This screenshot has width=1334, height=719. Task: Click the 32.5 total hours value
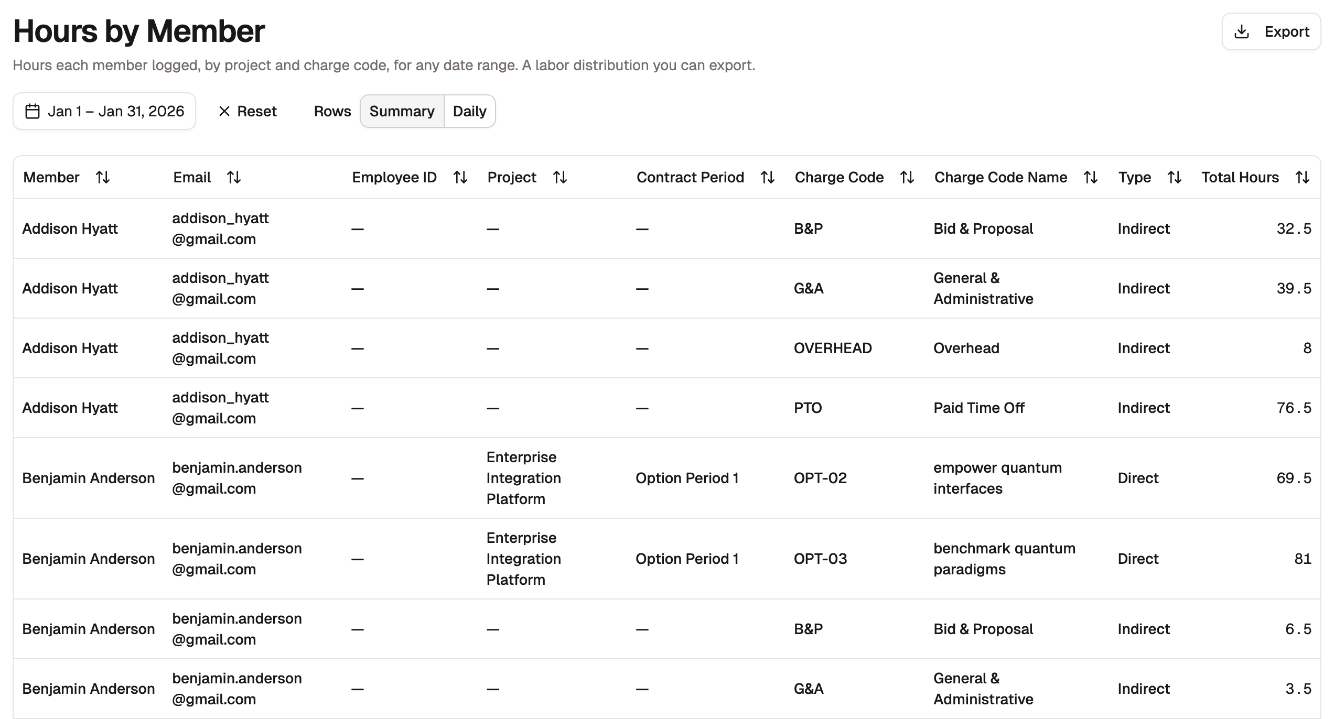click(x=1294, y=228)
